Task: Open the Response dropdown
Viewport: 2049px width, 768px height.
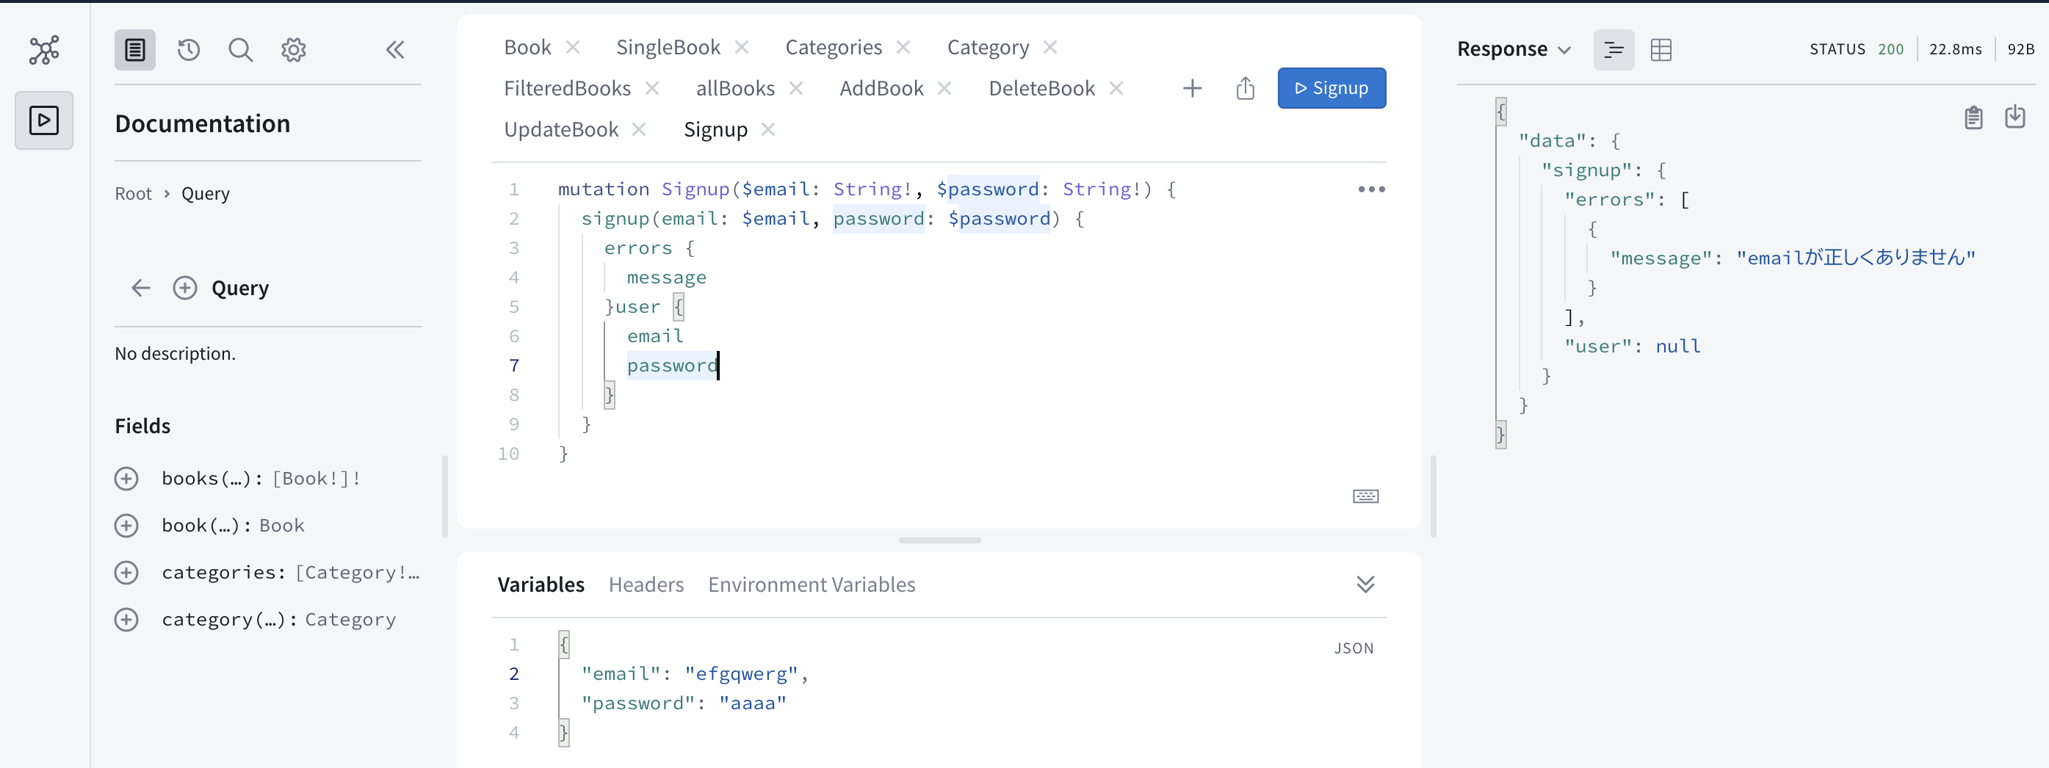Action: pos(1514,49)
